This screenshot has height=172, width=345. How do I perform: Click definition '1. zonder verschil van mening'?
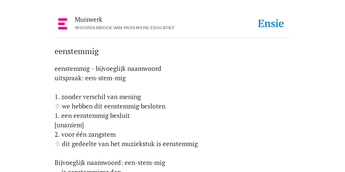98,97
